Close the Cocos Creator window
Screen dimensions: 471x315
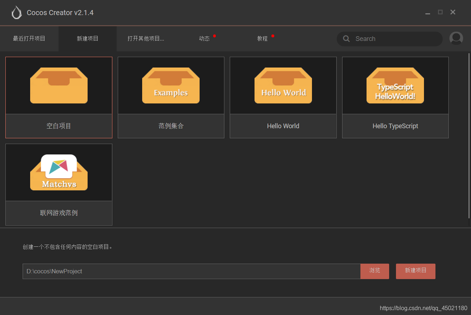tap(453, 12)
